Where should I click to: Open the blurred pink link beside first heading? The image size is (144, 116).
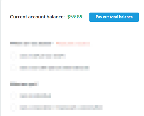73,44
